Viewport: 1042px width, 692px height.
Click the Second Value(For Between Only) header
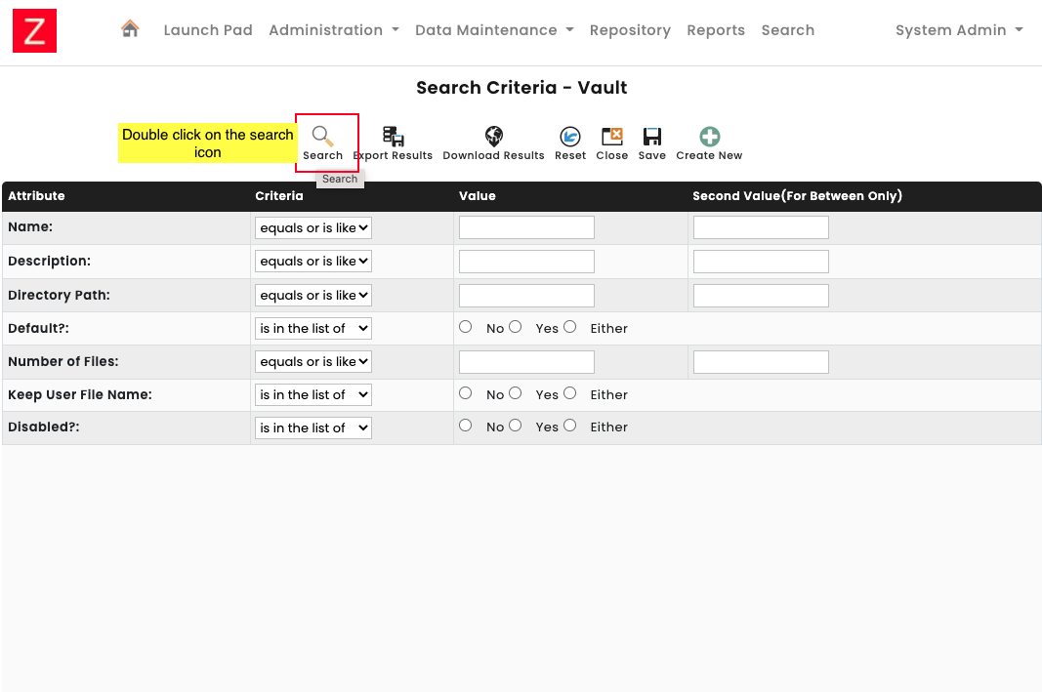[798, 196]
